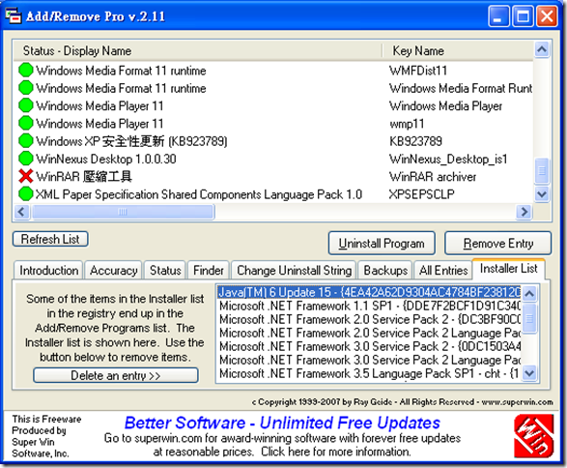Open the Introduction tab
The height and width of the screenshot is (468, 567).
[x=49, y=271]
